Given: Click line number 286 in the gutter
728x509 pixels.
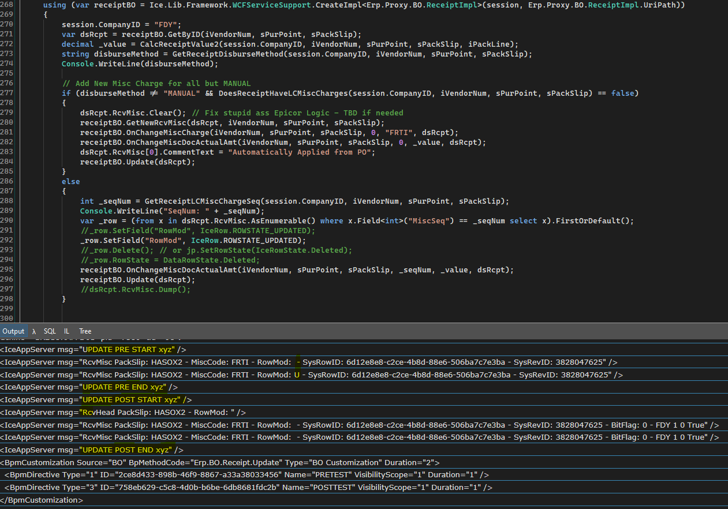Looking at the screenshot, I should [8, 181].
